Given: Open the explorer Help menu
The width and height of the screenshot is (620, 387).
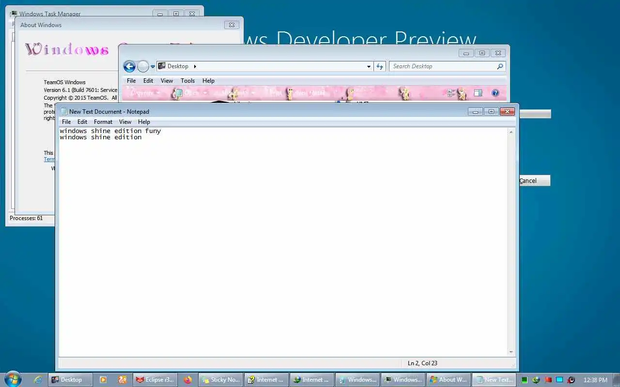Looking at the screenshot, I should (x=208, y=81).
